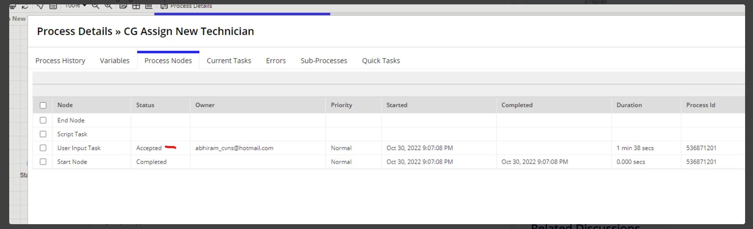
Task: Select the Current Tasks tab
Action: (229, 61)
